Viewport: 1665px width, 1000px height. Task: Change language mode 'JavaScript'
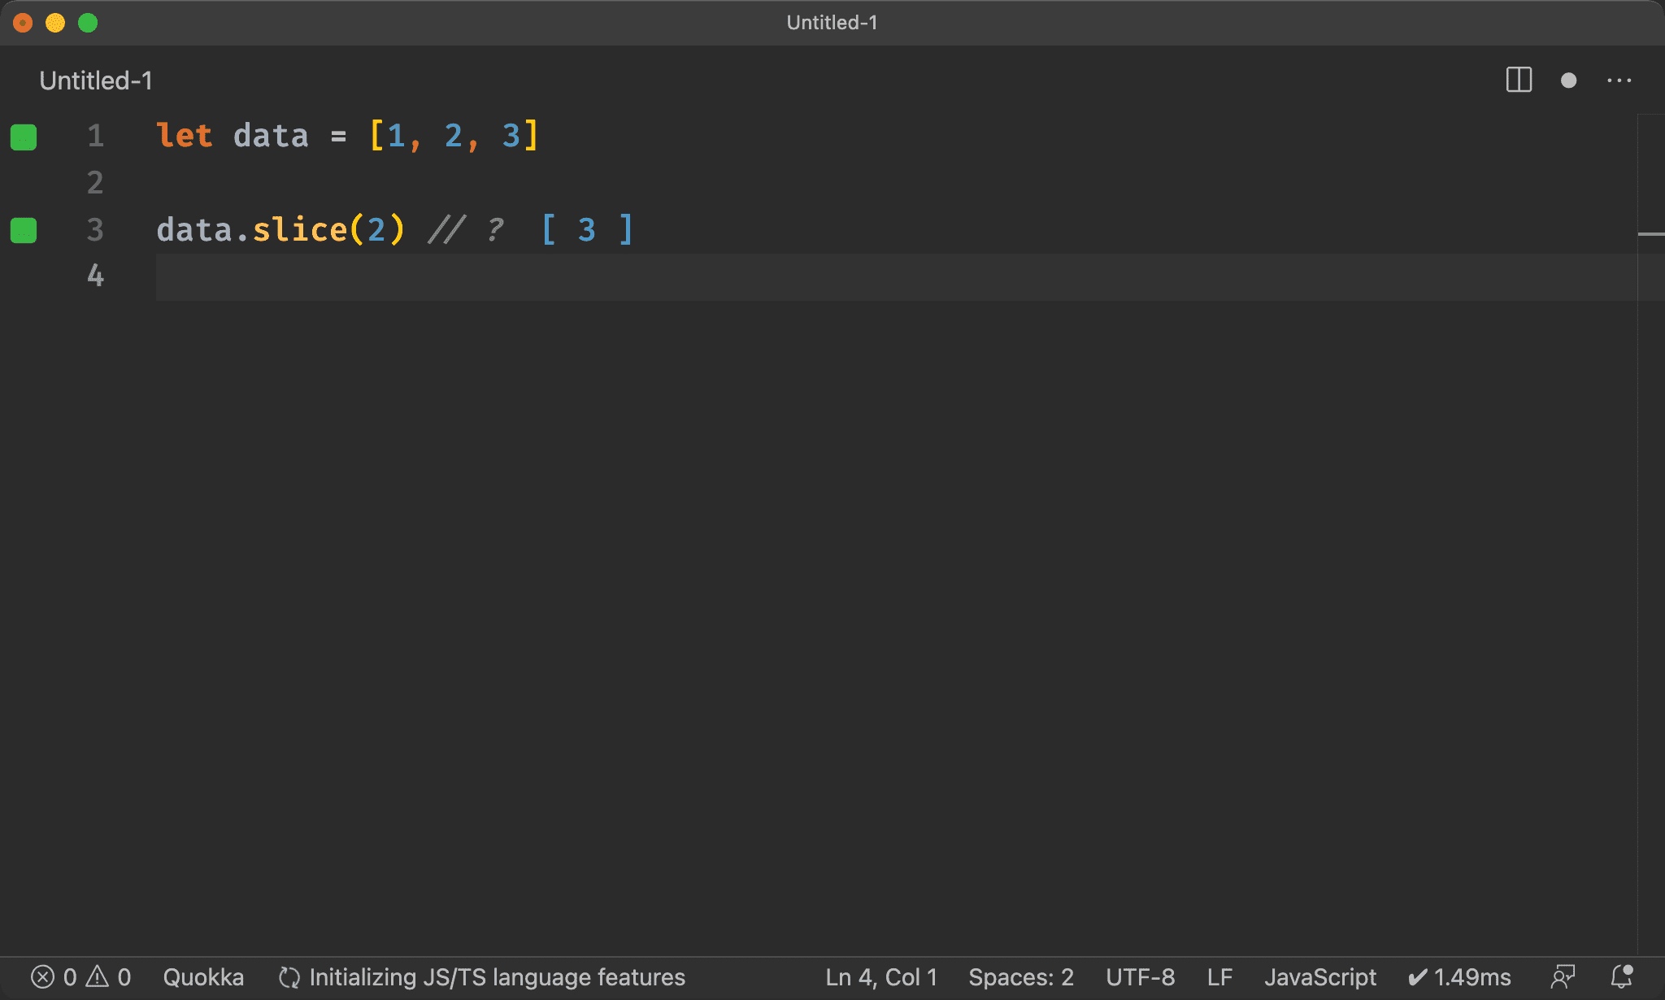[x=1320, y=976]
